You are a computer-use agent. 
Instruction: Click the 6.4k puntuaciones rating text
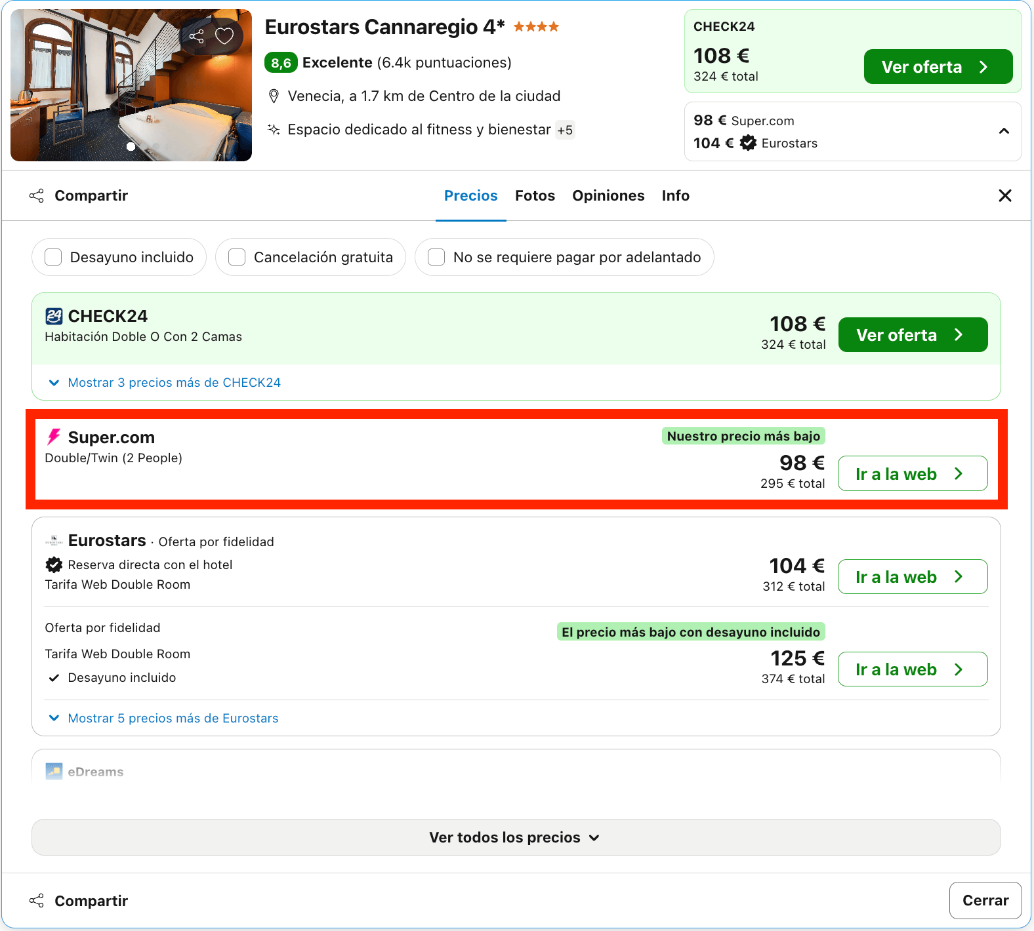[444, 63]
